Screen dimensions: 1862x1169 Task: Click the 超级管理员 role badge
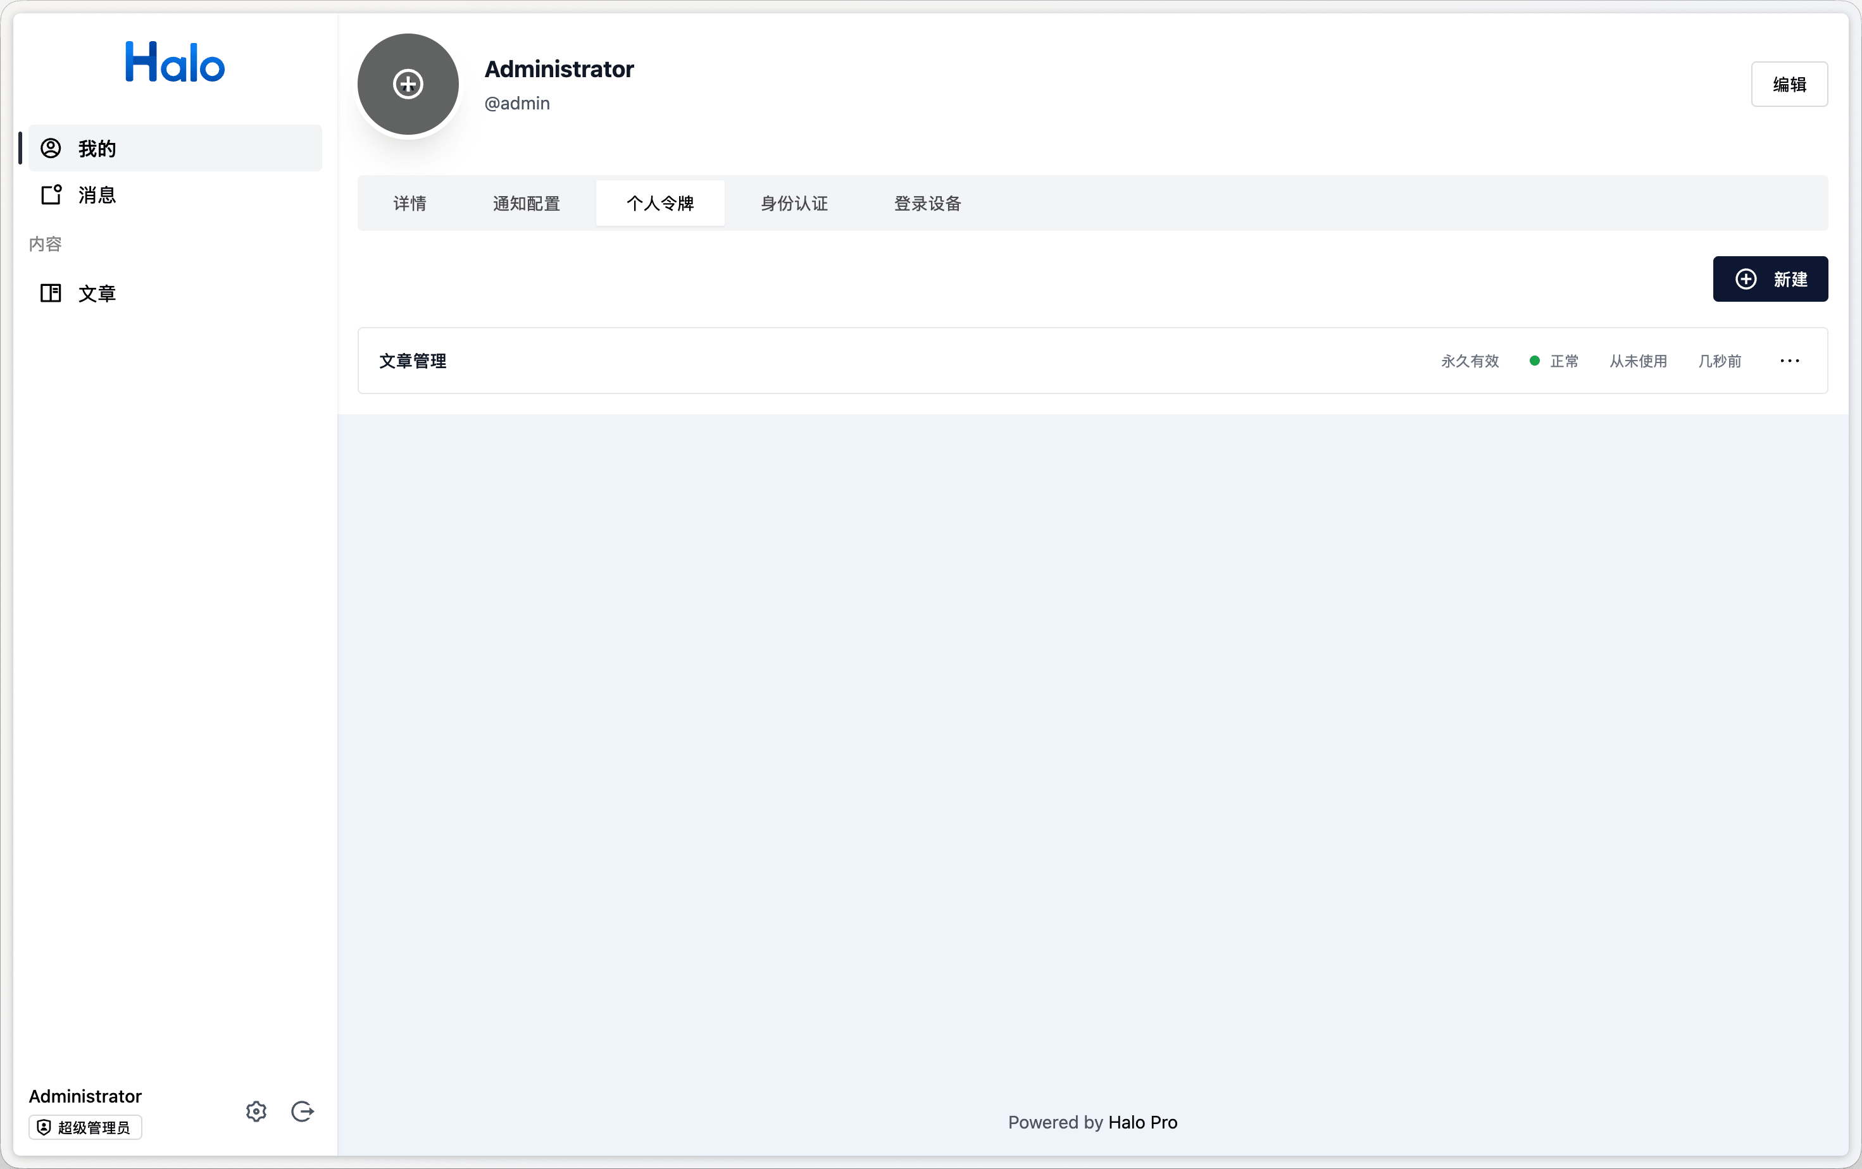coord(85,1127)
